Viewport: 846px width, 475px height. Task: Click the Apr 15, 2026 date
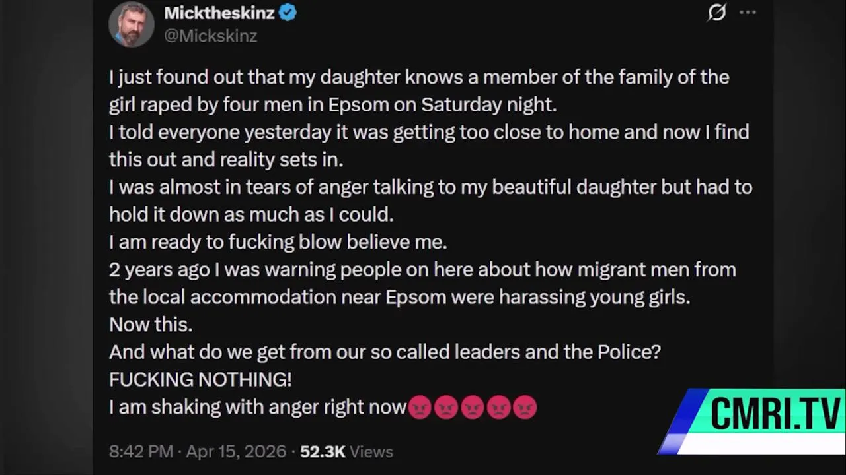[x=236, y=452]
